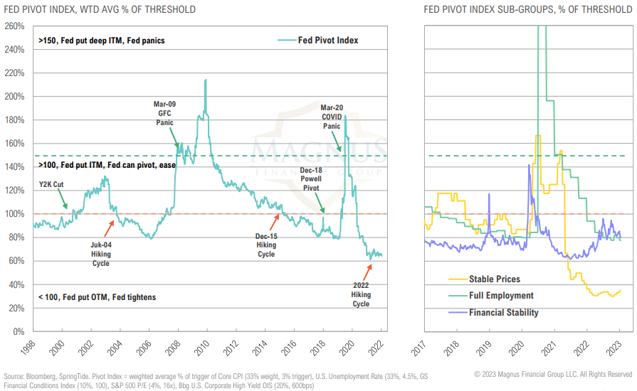Click the Juk-04 Hiking Cycle label
Viewport: 637px width, 391px height.
coord(101,254)
